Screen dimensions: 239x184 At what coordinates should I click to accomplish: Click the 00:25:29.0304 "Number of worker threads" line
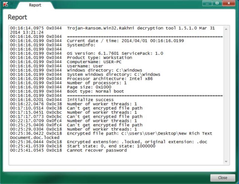[73, 129]
